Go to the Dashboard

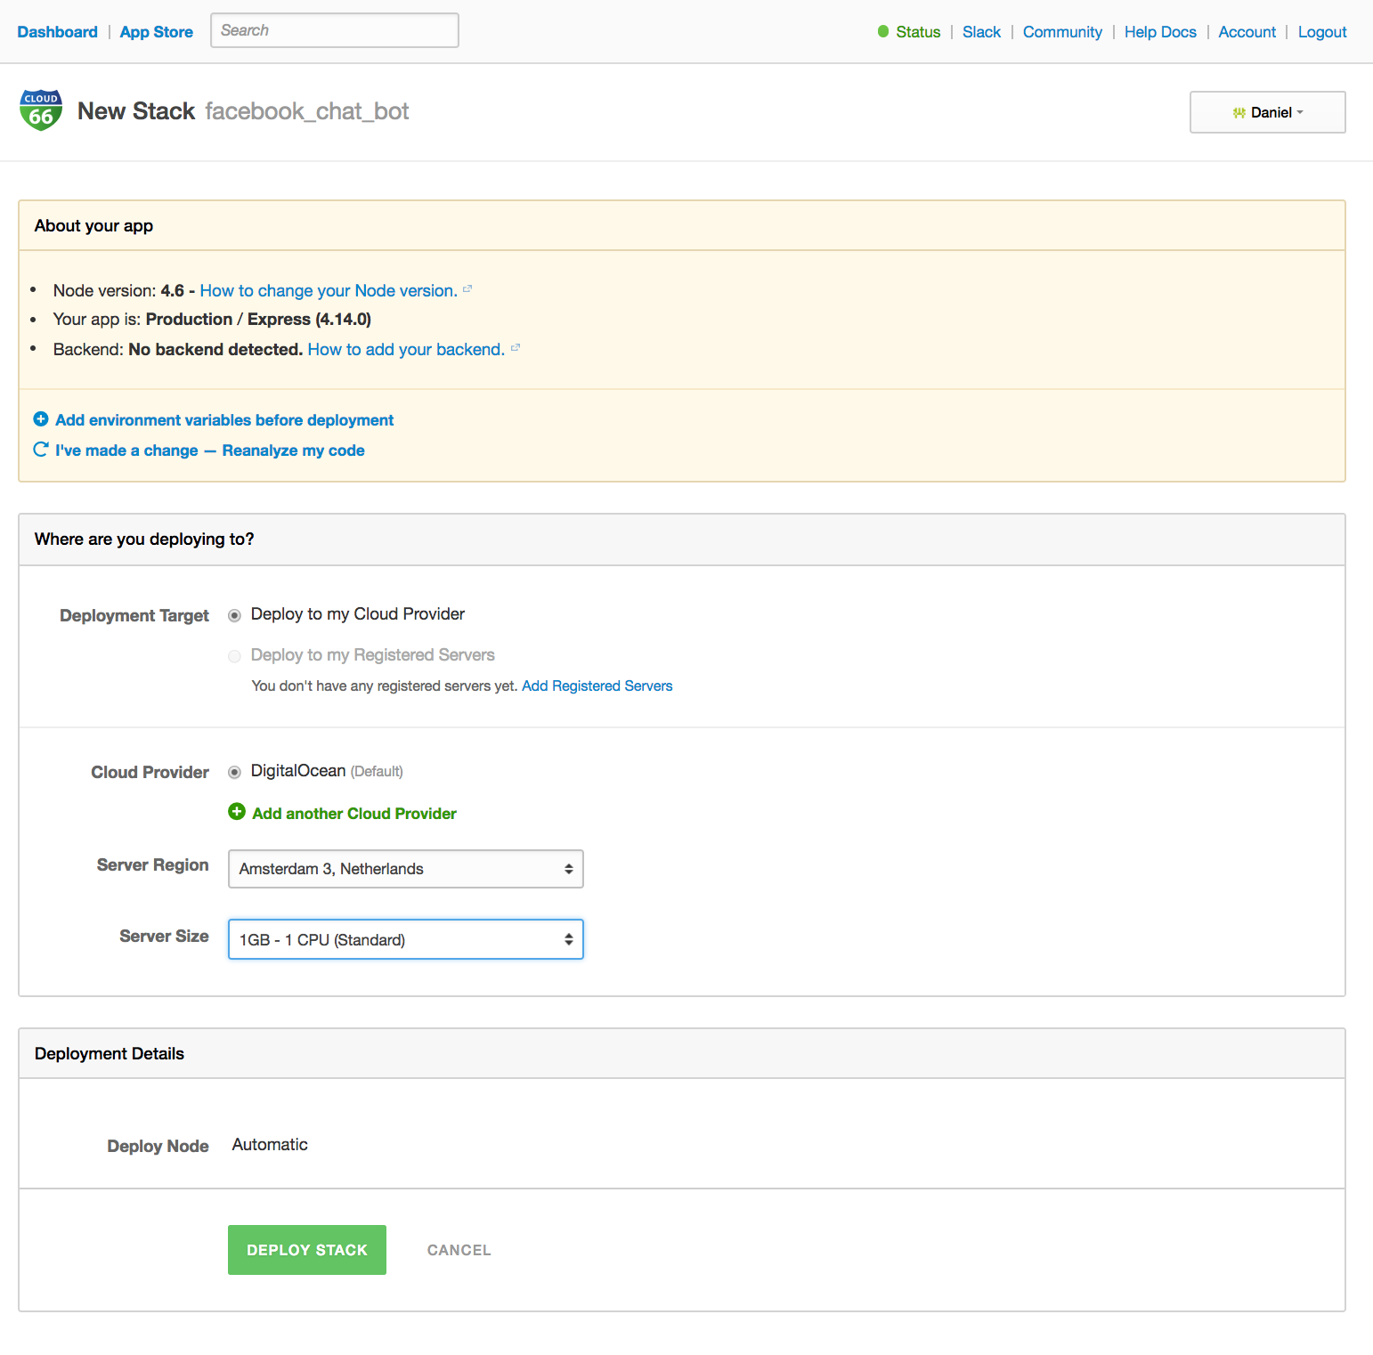click(58, 32)
